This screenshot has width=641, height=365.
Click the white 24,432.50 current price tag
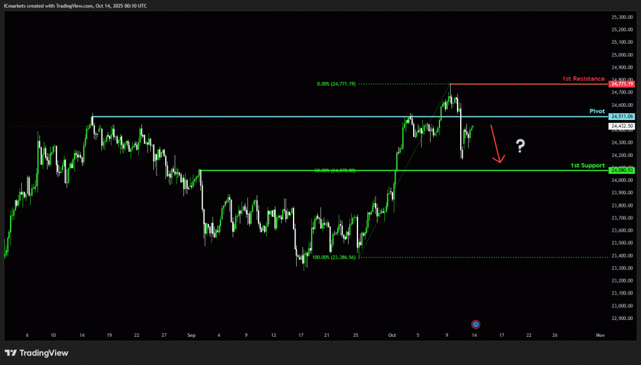pyautogui.click(x=622, y=126)
